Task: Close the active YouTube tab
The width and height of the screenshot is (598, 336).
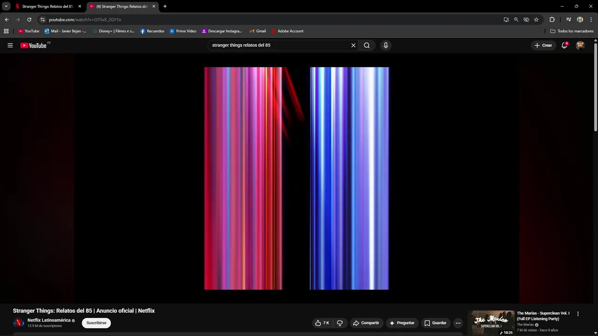Action: [x=154, y=7]
